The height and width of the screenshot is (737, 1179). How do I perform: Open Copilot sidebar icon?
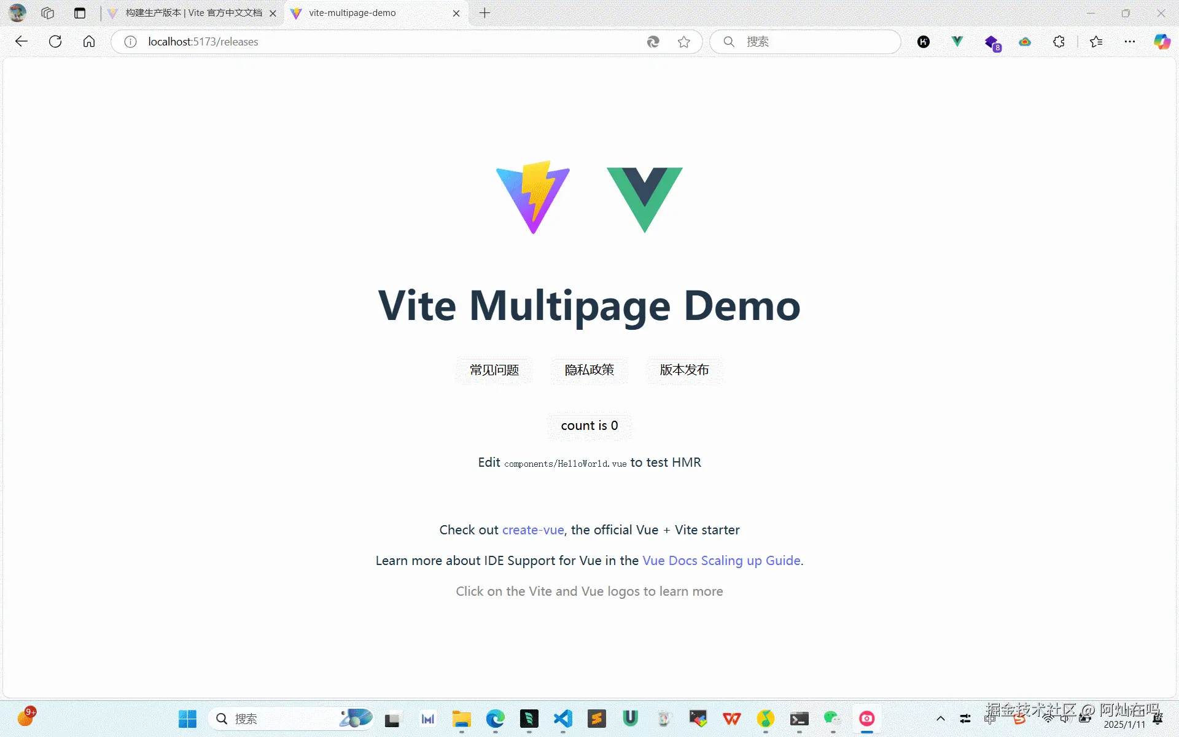[x=1161, y=42]
